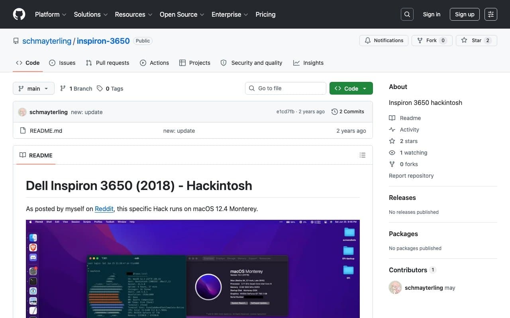Image resolution: width=510 pixels, height=318 pixels.
Task: View 0 forks in About sidebar
Action: [x=403, y=164]
